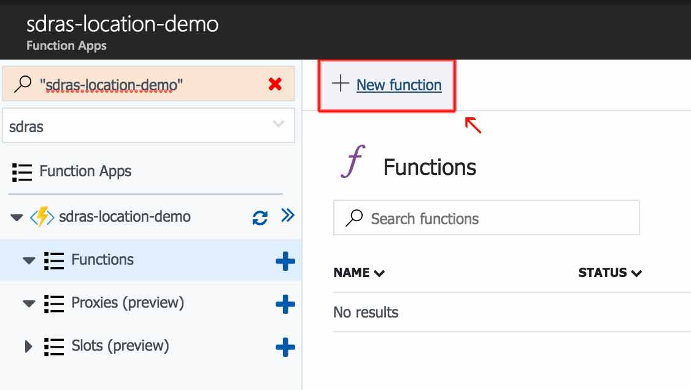Refresh the sdras-location-demo function app

(x=258, y=216)
